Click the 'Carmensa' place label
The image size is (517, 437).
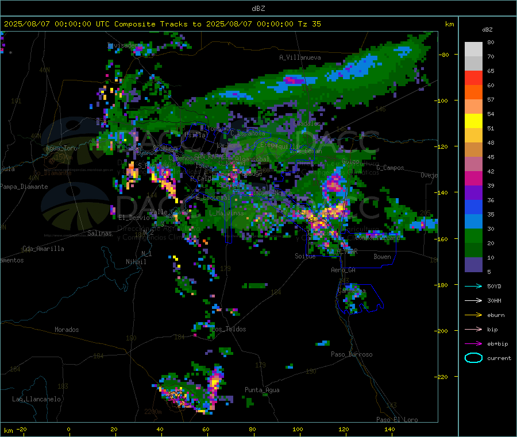point(352,291)
